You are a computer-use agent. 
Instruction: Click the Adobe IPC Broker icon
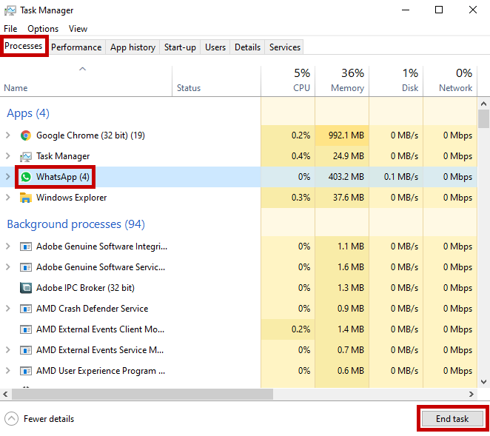pos(26,288)
